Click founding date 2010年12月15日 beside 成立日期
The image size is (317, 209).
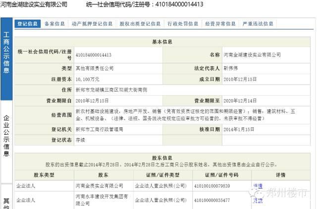[240, 79]
